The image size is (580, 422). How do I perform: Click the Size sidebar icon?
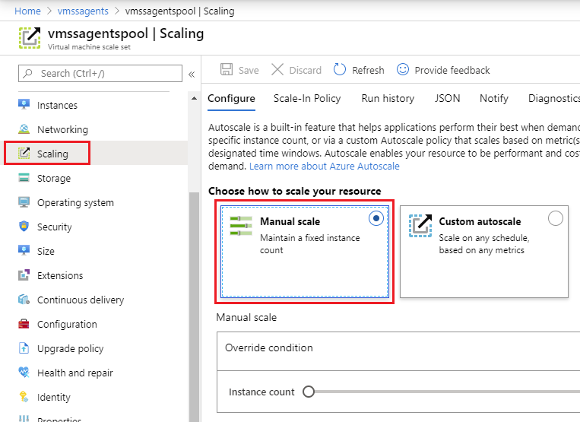point(24,250)
